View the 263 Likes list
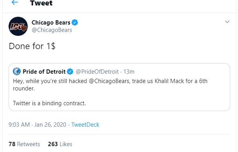 tap(60, 144)
